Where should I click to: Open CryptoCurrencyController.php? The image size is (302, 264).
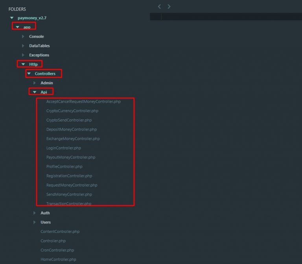72,111
